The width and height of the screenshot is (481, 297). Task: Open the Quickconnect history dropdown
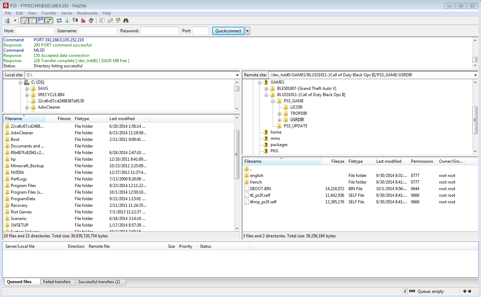click(247, 31)
